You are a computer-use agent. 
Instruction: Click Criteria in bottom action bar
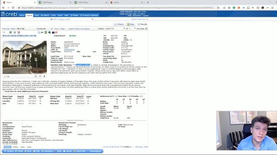9,151
